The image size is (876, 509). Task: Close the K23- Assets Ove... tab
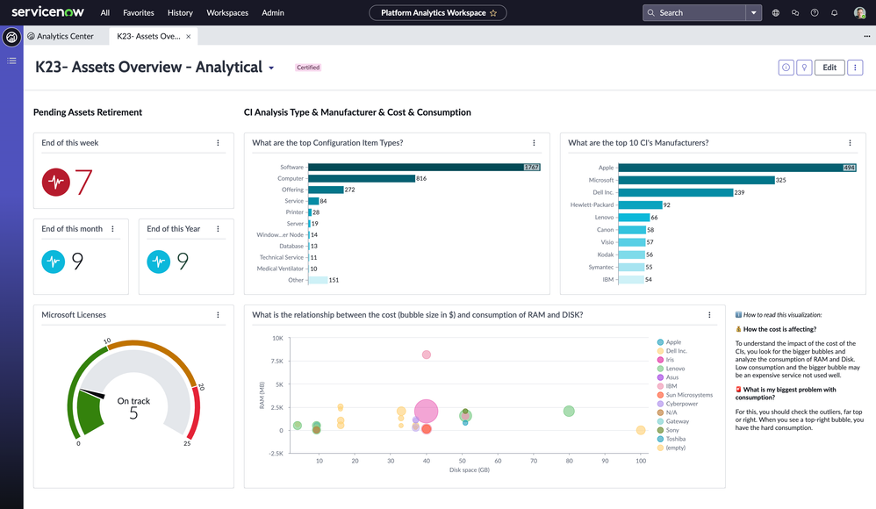(188, 36)
